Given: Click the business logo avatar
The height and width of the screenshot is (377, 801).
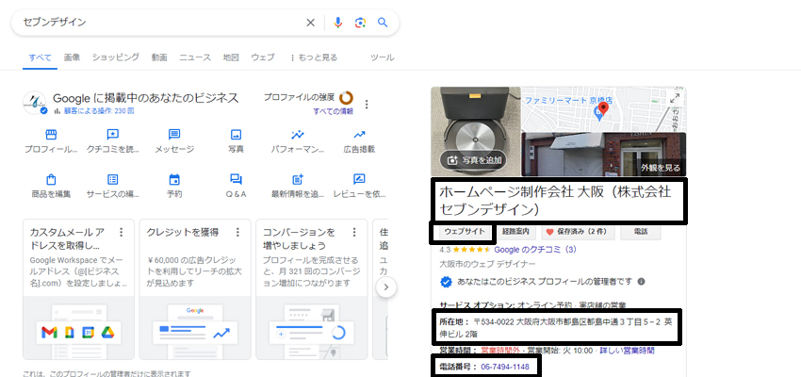Looking at the screenshot, I should [x=34, y=103].
